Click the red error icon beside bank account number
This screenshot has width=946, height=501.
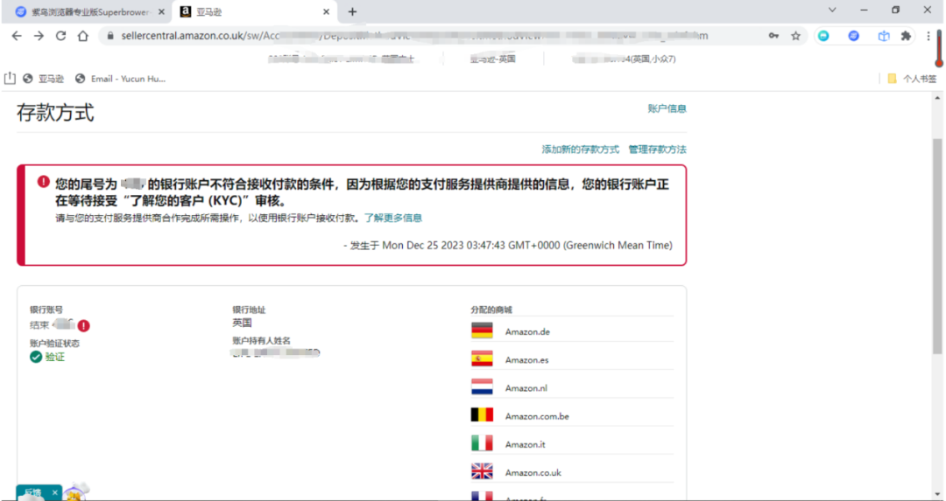(x=84, y=326)
